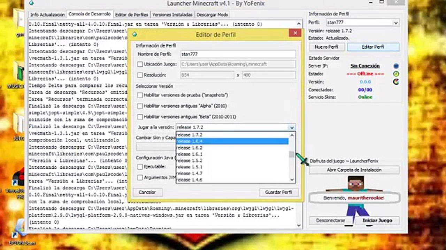Screen dimensions: 446x250
Task: Click the Editar Perfil button
Action: point(373,47)
